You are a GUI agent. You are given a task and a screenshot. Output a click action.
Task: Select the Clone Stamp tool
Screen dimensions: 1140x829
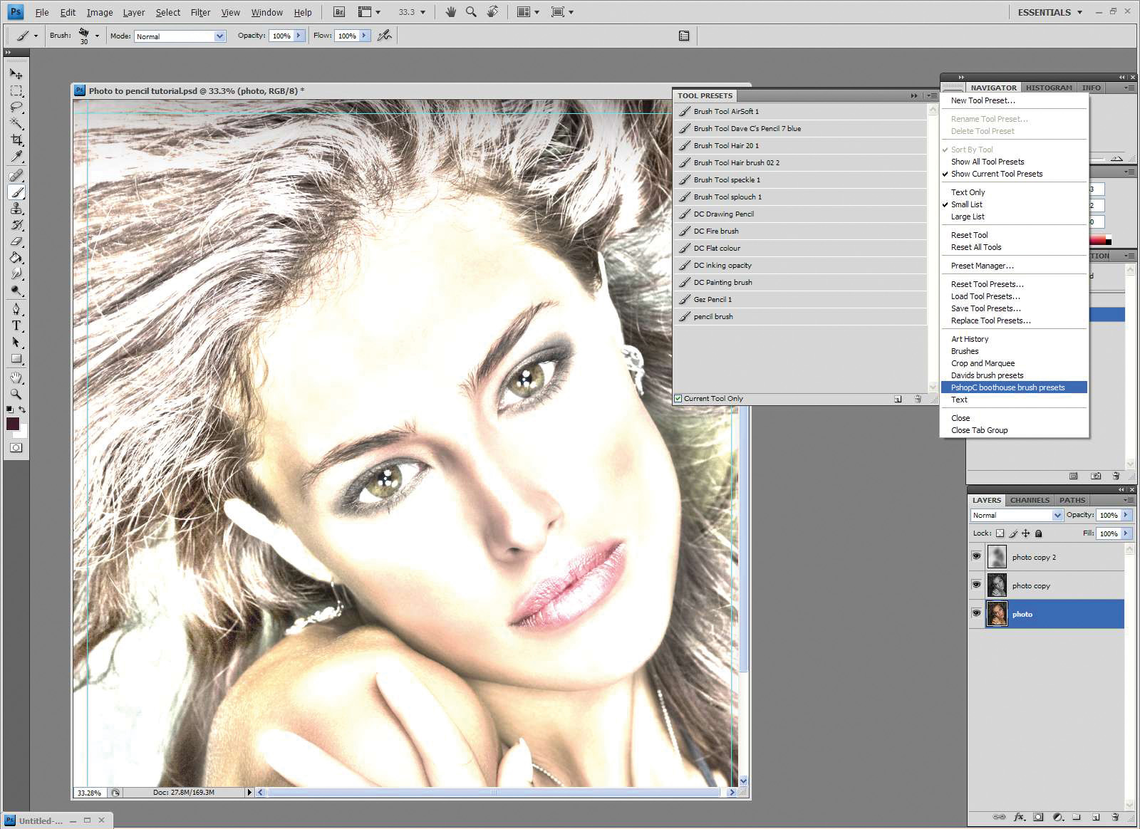[16, 209]
